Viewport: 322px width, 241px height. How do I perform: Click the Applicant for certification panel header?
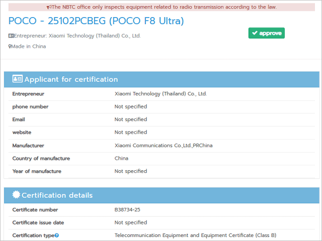162,79
